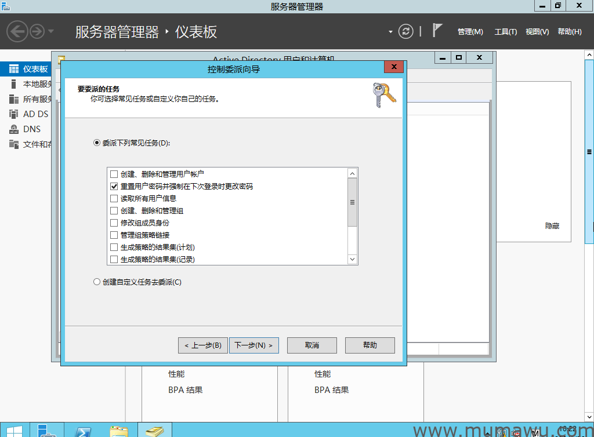Uncheck '重置用户密码并强制在下次登录时更改密码' checkbox

114,186
